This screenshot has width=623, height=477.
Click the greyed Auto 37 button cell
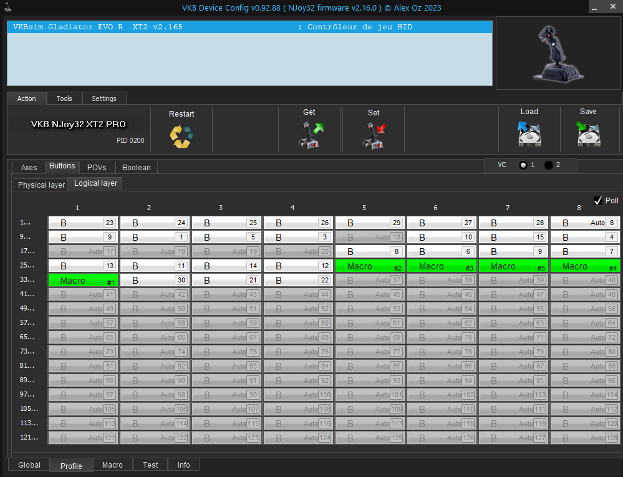click(370, 280)
